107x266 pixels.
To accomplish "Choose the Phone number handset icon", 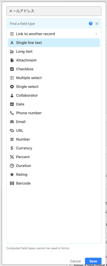I will [x=12, y=113].
